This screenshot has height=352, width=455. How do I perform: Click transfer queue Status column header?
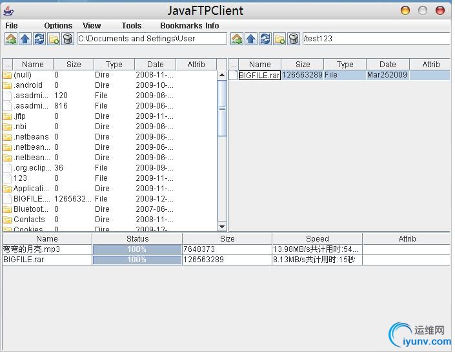coord(137,239)
